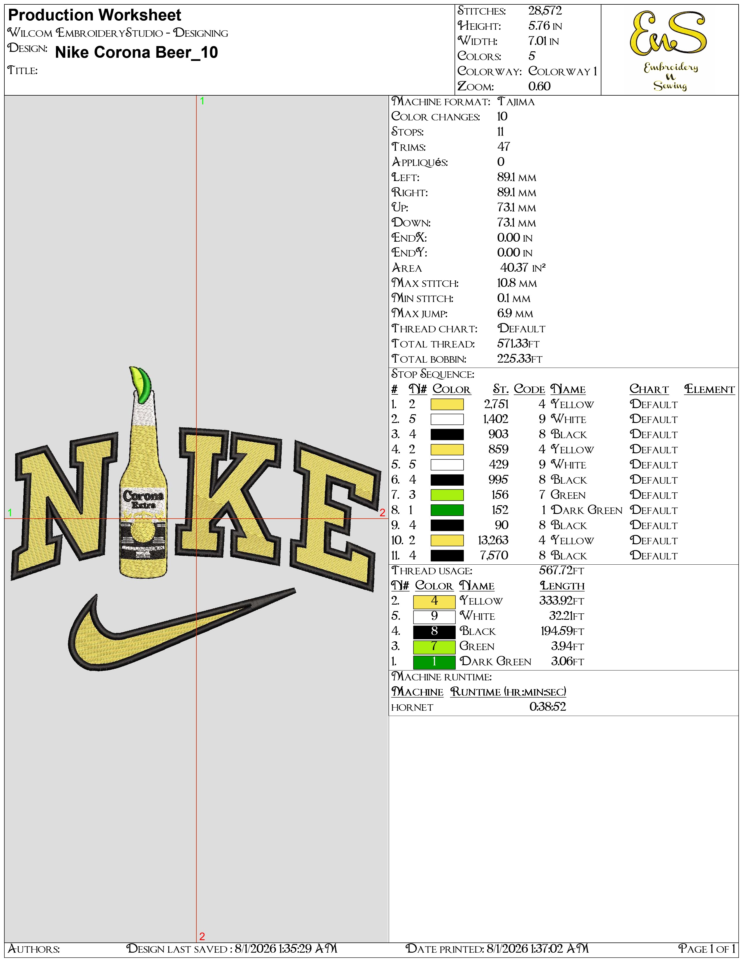Screen dimensions: 743x962
Task: Click the "Right:" label
Action: [x=410, y=192]
